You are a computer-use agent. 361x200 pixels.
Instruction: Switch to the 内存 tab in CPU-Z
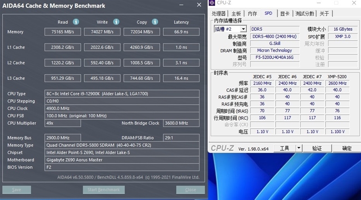click(x=252, y=14)
